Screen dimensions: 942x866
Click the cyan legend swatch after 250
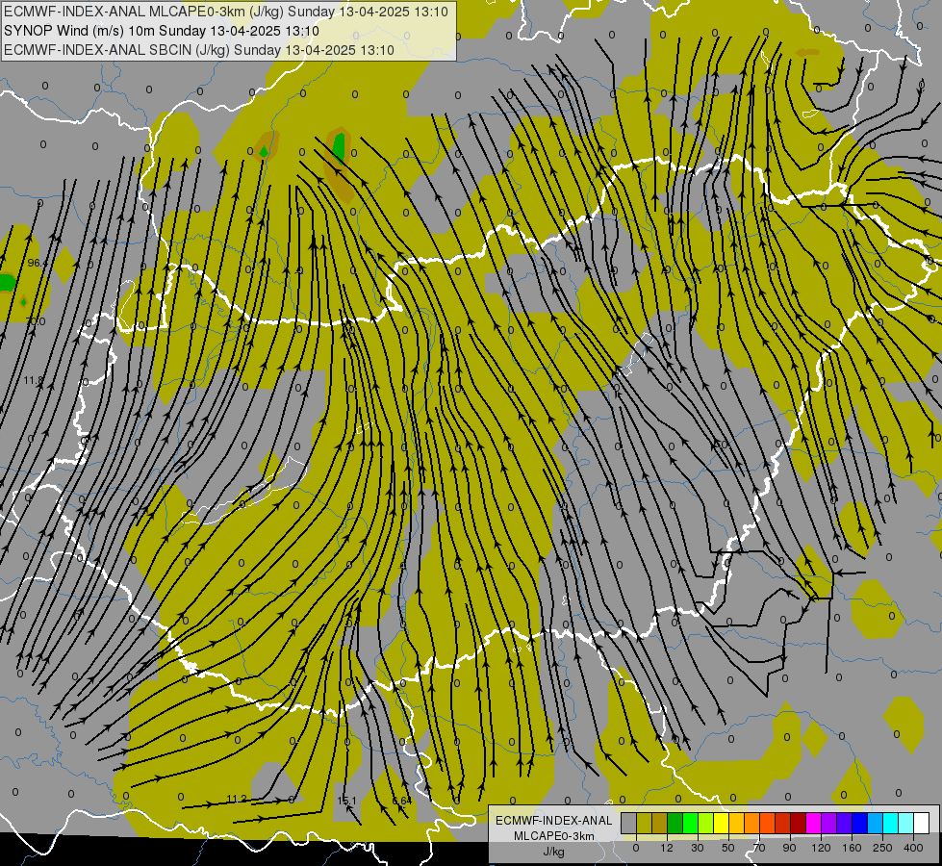pyautogui.click(x=891, y=823)
